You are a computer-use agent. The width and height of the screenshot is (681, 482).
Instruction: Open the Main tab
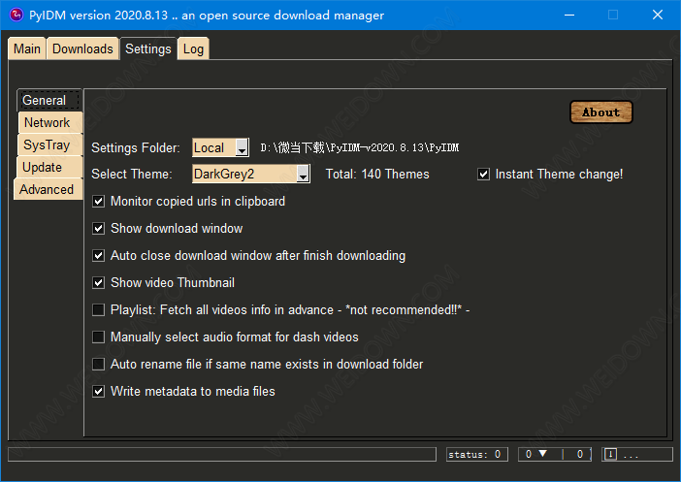pyautogui.click(x=27, y=48)
